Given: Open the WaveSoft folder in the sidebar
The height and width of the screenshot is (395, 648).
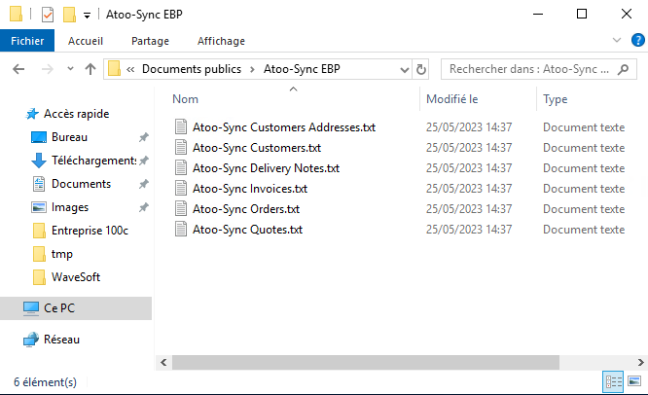Looking at the screenshot, I should point(76,277).
